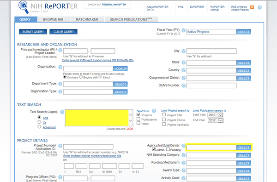Open the SEARCH PUBLICATIONS tab
Viewport: 277px width, 182px height.
point(131,19)
